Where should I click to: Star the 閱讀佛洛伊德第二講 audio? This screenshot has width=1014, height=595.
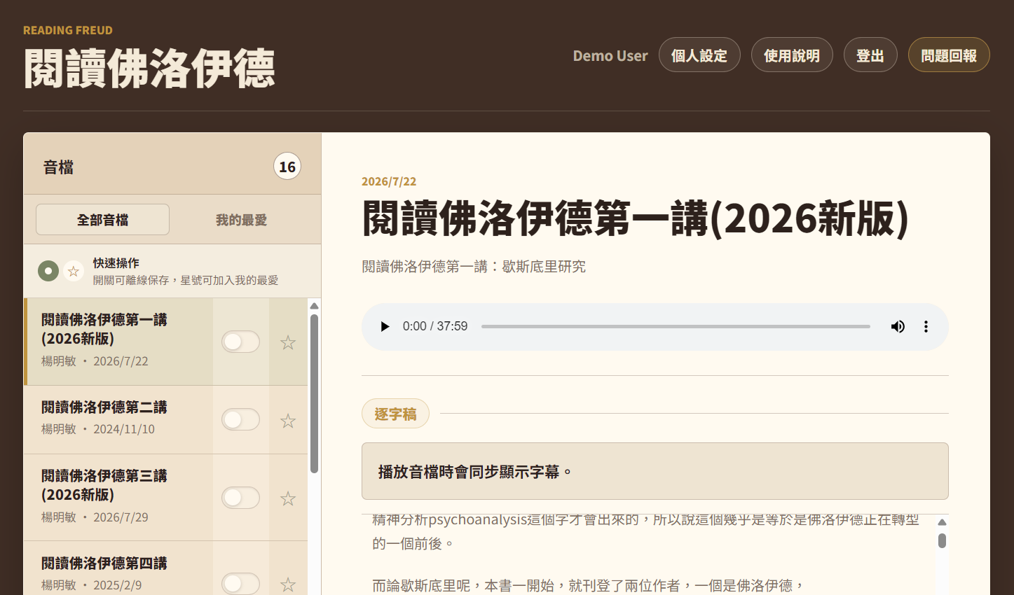click(x=288, y=421)
